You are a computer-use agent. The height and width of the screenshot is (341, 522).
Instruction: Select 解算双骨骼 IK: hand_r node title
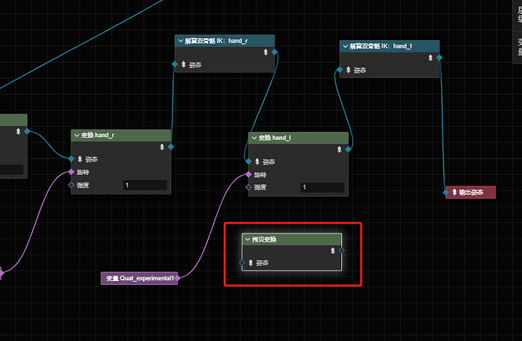(216, 41)
